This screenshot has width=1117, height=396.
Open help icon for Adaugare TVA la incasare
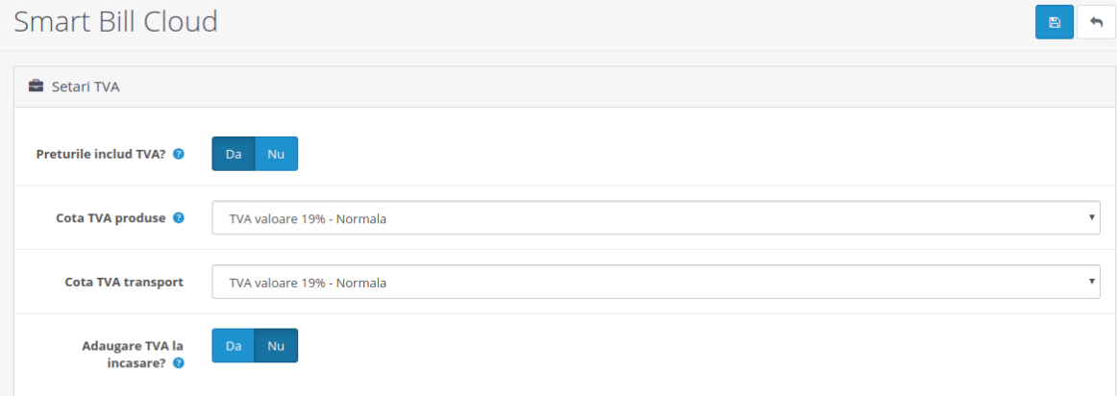pos(179,363)
